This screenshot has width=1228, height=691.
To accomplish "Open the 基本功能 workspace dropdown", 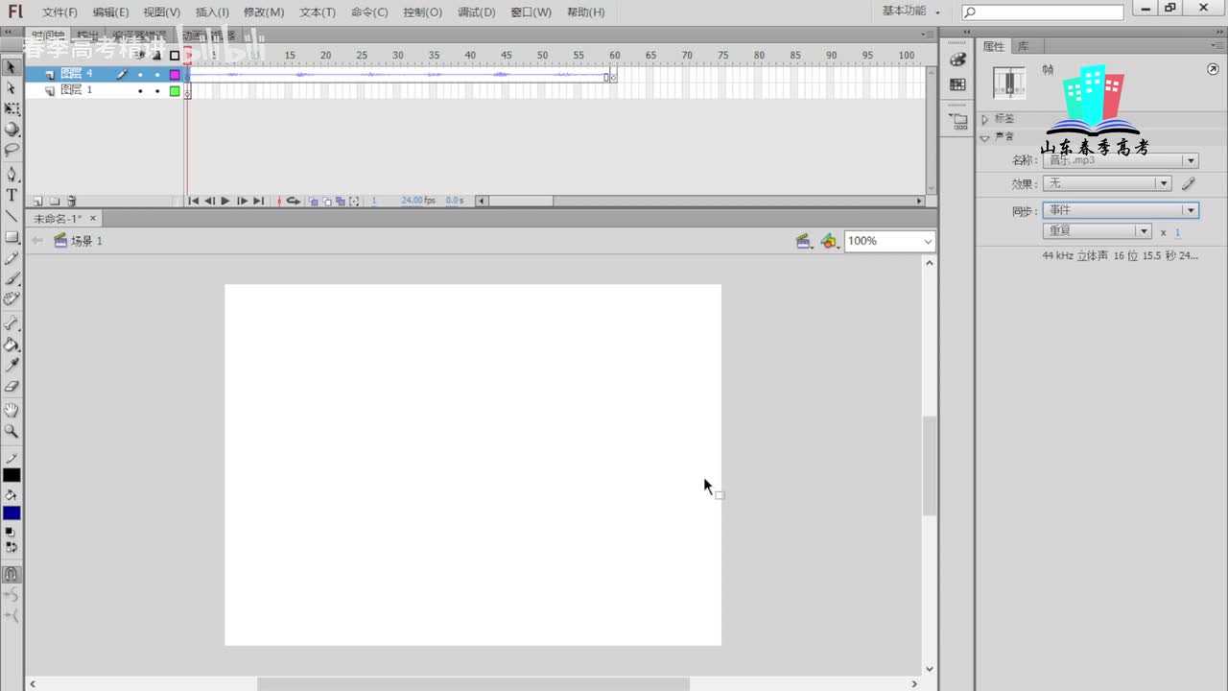I will 911,12.
